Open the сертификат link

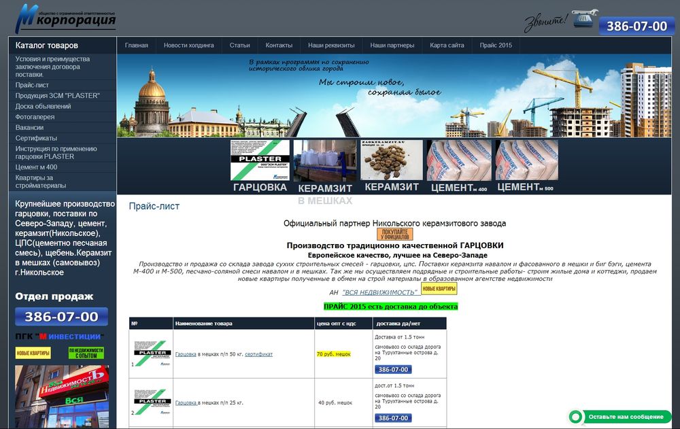pos(258,354)
